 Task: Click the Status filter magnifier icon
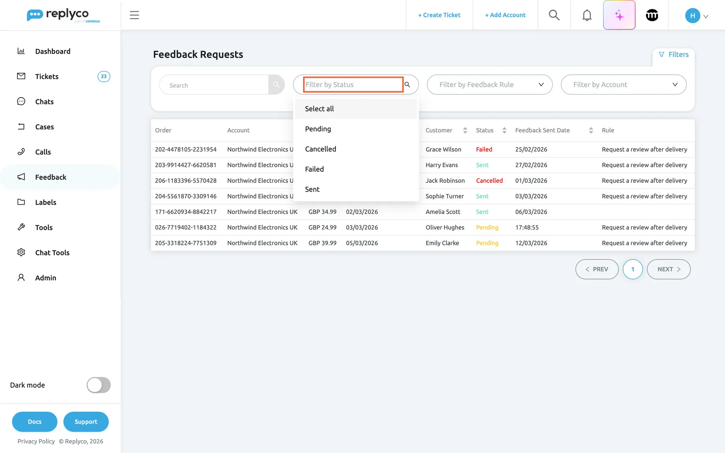coord(407,85)
